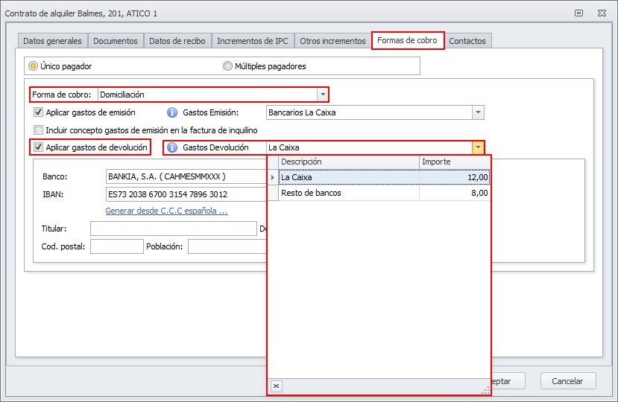Select the Formas de cobro tab

(407, 40)
